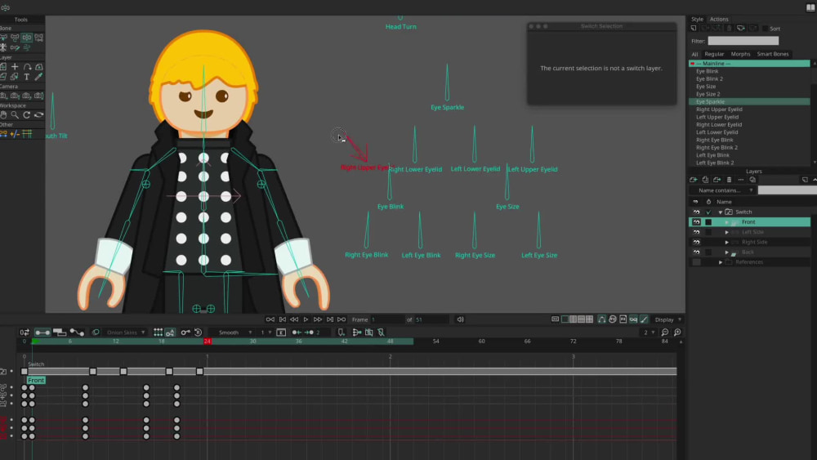817x460 pixels.
Task: Select the grid tool under Other
Action: coord(27,134)
